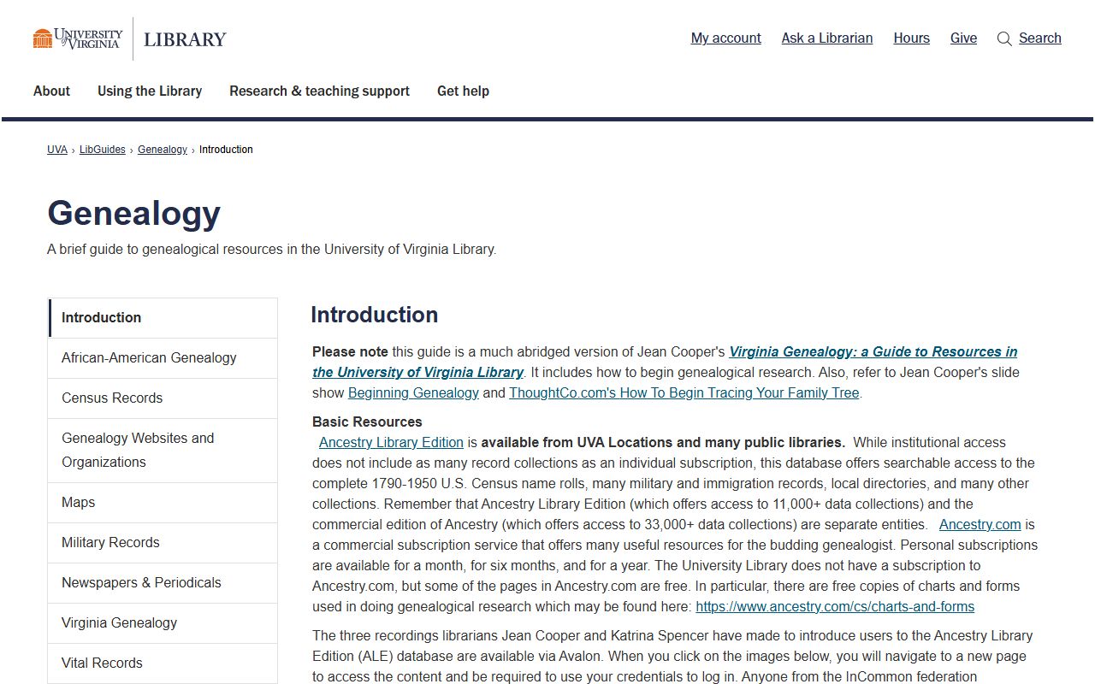This screenshot has height=684, width=1095.
Task: Select Vital Records sidebar tab
Action: tap(163, 663)
